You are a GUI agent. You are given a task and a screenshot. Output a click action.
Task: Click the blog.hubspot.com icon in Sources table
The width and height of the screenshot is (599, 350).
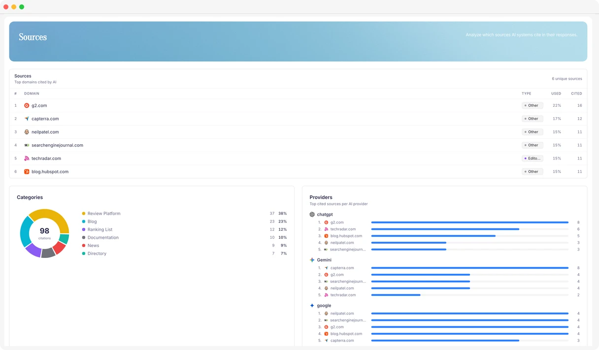coord(27,172)
